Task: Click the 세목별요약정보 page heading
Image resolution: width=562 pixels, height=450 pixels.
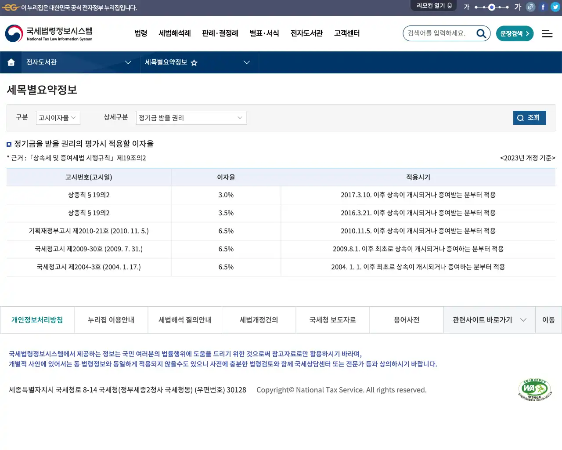Action: (x=42, y=90)
